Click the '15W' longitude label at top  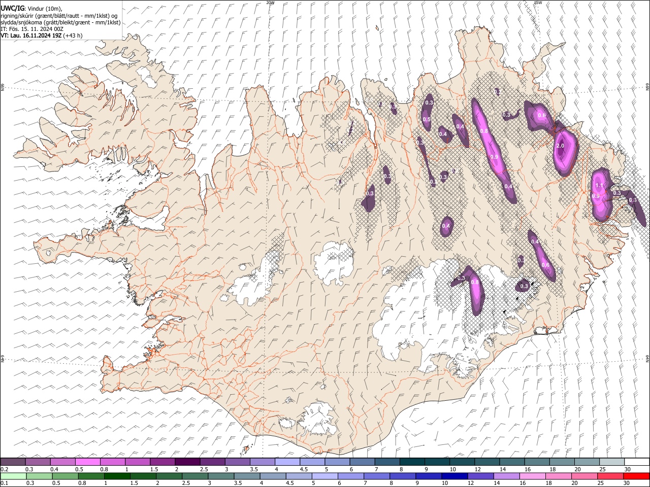click(537, 3)
